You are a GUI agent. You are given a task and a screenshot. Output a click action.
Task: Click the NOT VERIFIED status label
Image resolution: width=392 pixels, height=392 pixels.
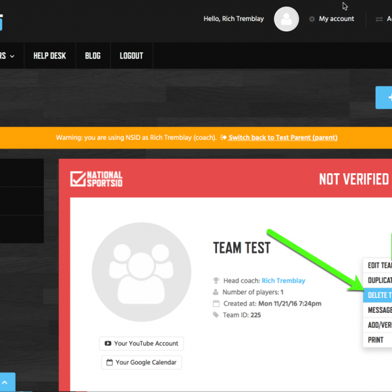point(354,179)
